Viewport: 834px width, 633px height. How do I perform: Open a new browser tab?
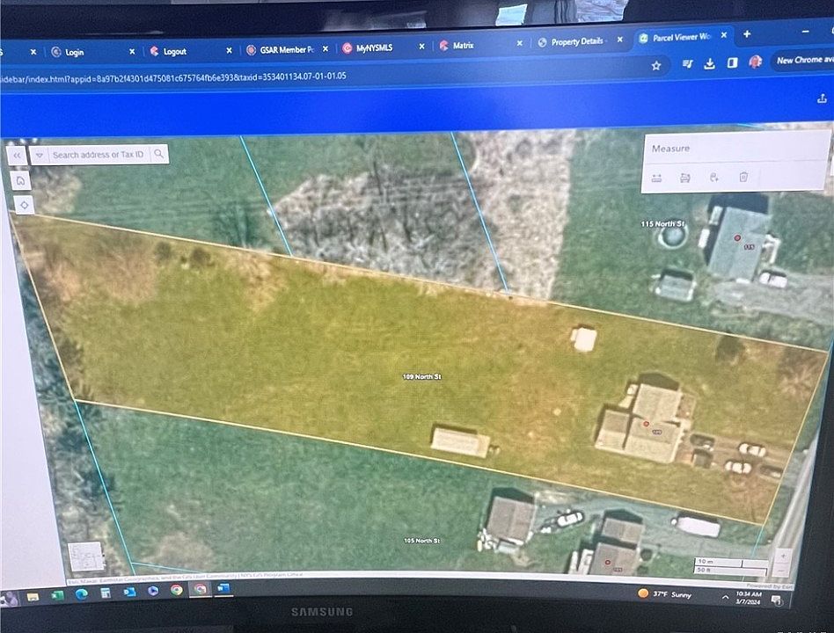click(x=747, y=34)
